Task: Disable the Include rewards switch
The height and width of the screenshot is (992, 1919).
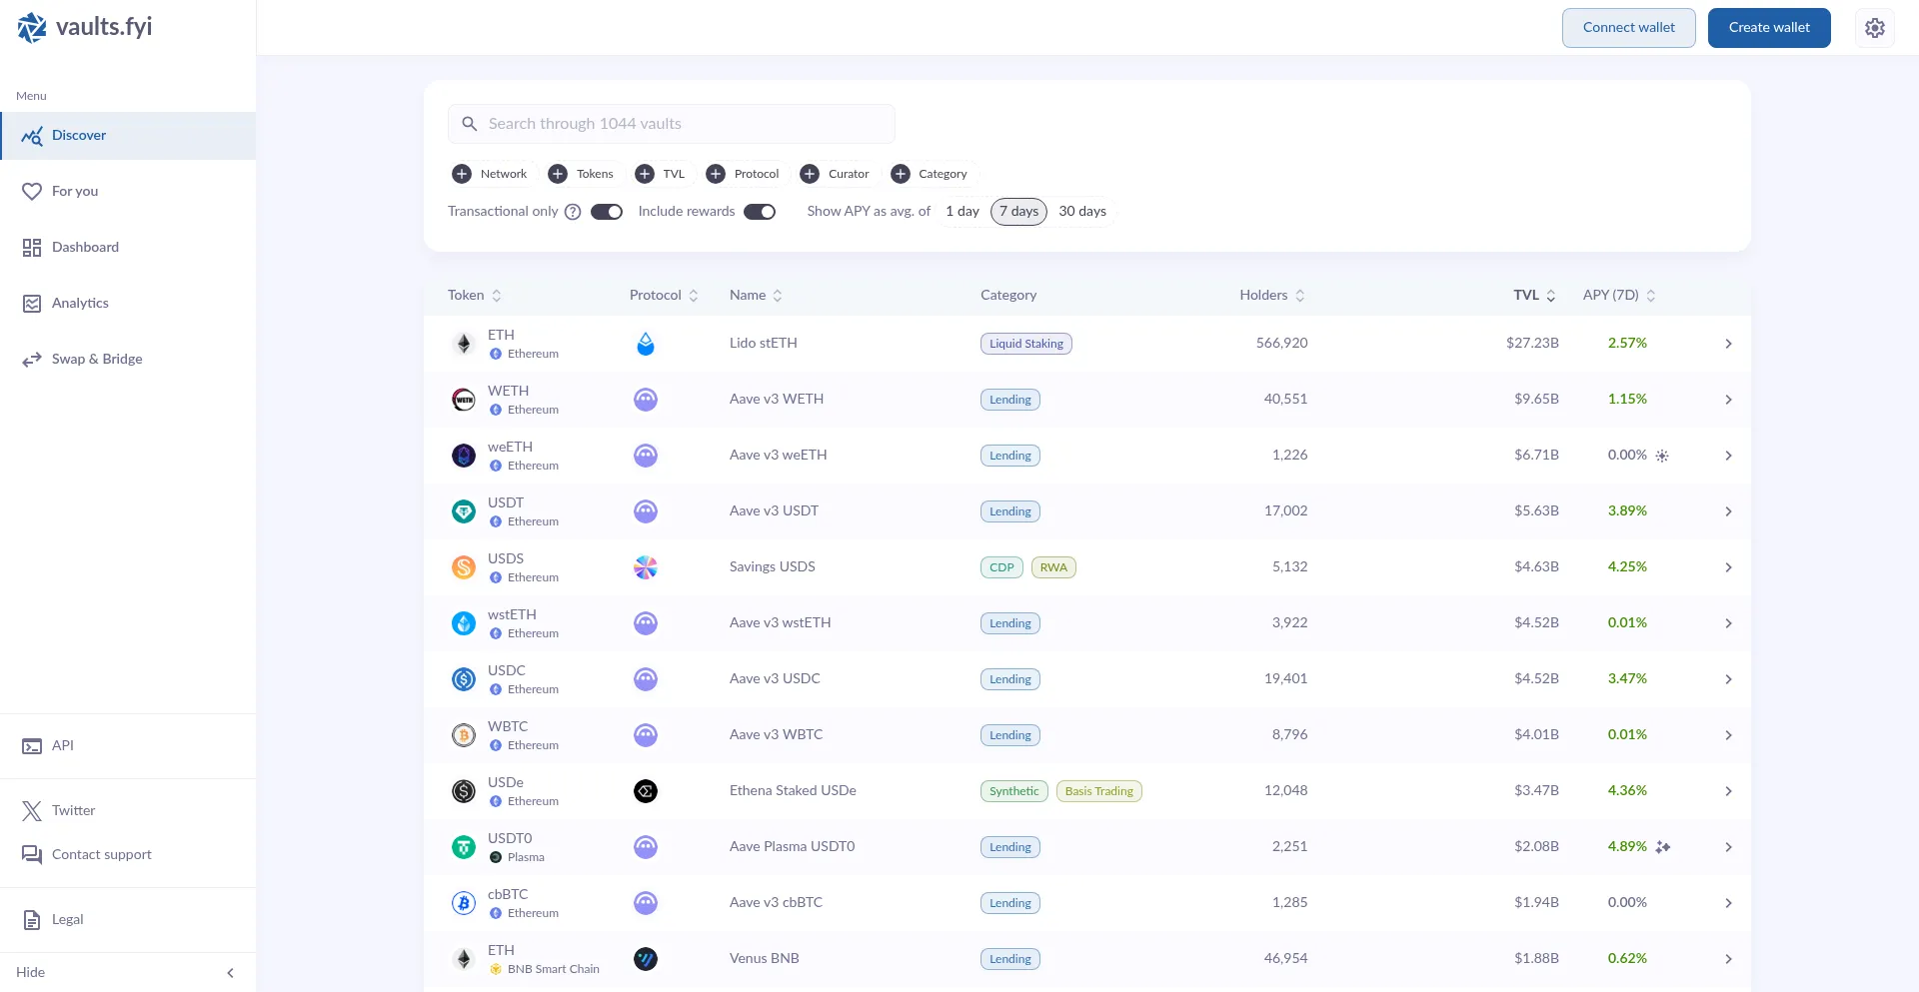Action: pos(760,212)
